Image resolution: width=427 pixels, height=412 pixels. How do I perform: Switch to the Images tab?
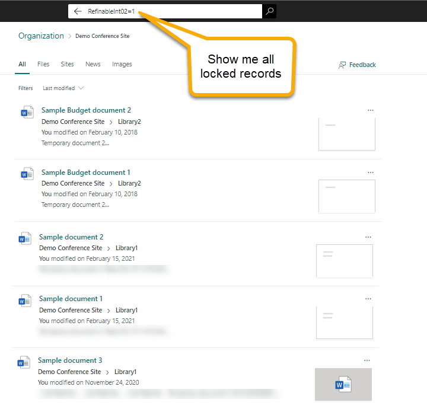tap(122, 64)
